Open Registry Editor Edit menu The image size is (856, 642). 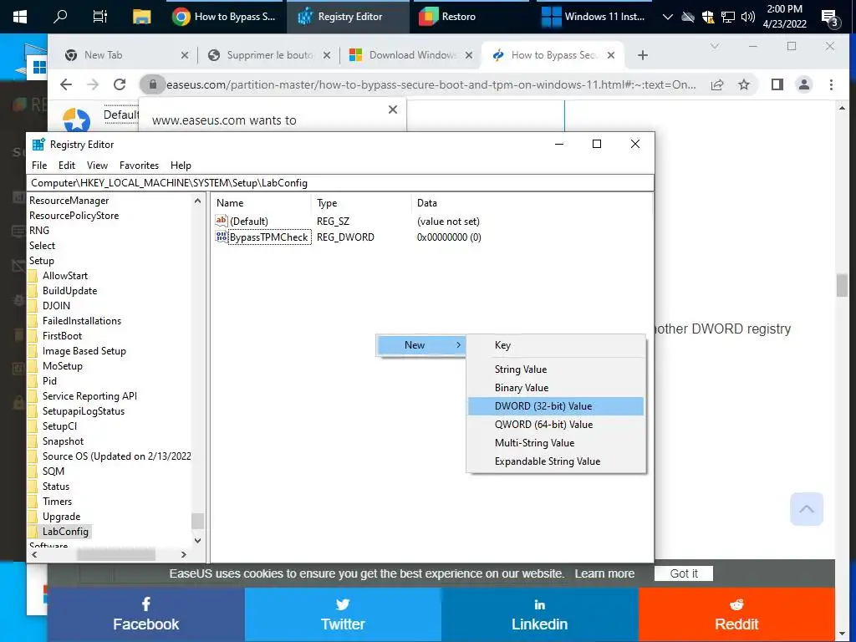pyautogui.click(x=67, y=166)
